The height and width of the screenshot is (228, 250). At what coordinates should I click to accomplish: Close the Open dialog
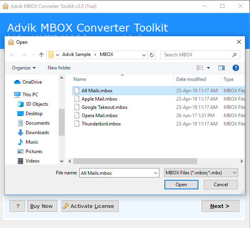coord(239,42)
